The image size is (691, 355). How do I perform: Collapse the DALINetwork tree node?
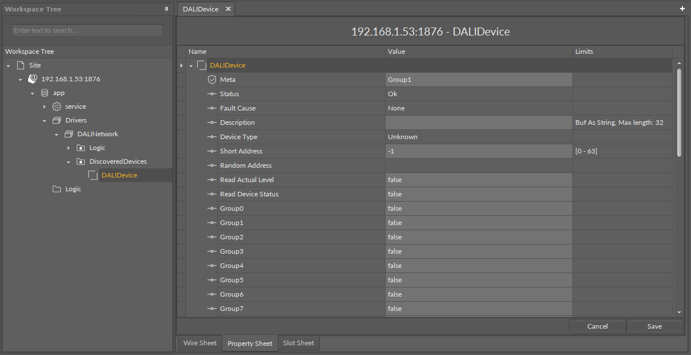coord(57,134)
